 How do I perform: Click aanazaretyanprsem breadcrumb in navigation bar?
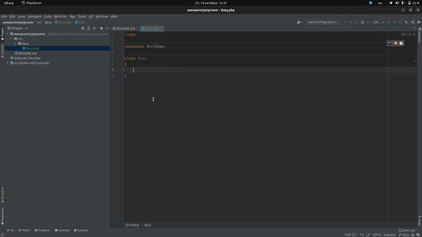[x=18, y=22]
